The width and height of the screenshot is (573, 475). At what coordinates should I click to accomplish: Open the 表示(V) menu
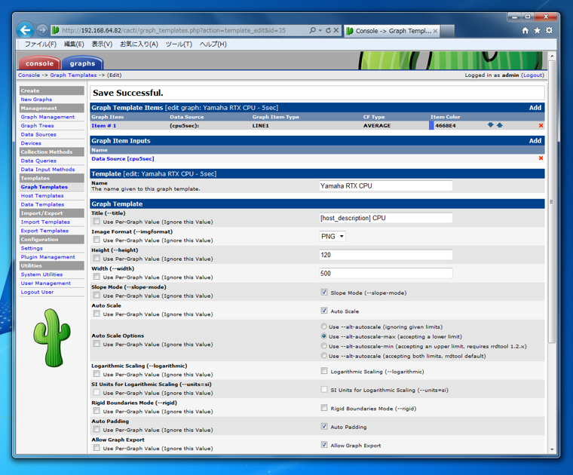click(x=102, y=44)
